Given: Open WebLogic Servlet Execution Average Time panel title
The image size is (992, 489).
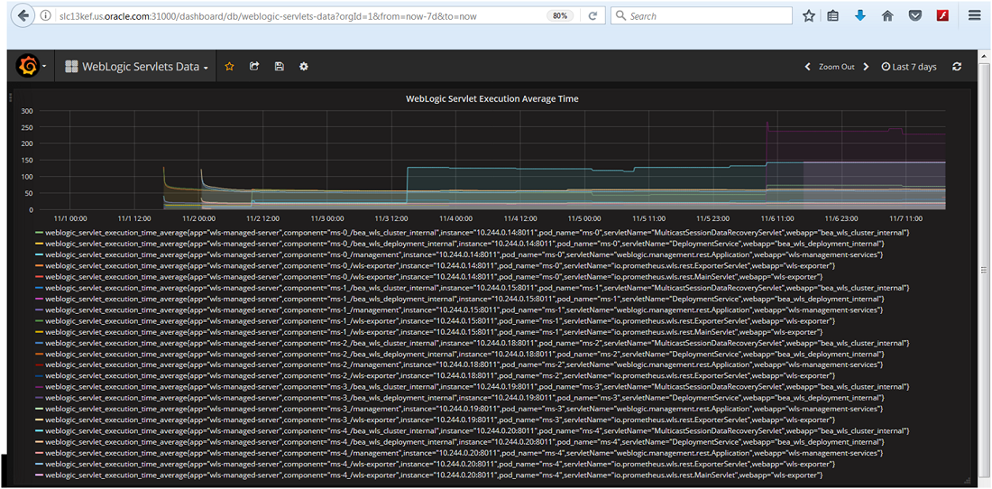Looking at the screenshot, I should click(x=491, y=98).
